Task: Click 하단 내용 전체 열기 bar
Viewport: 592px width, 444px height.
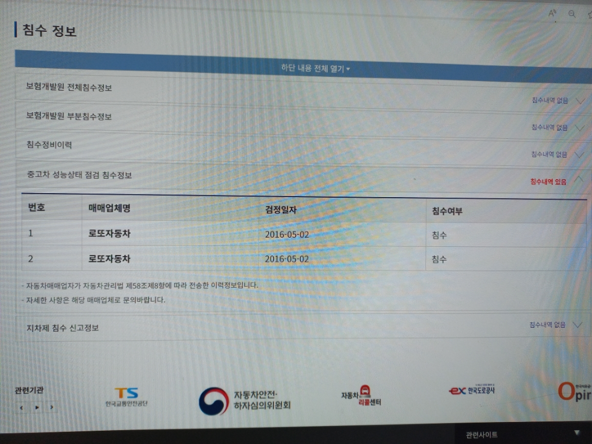Action: [315, 69]
